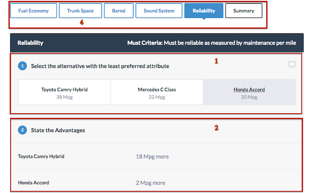
Task: Click the Reliability panel header title
Action: click(30, 43)
